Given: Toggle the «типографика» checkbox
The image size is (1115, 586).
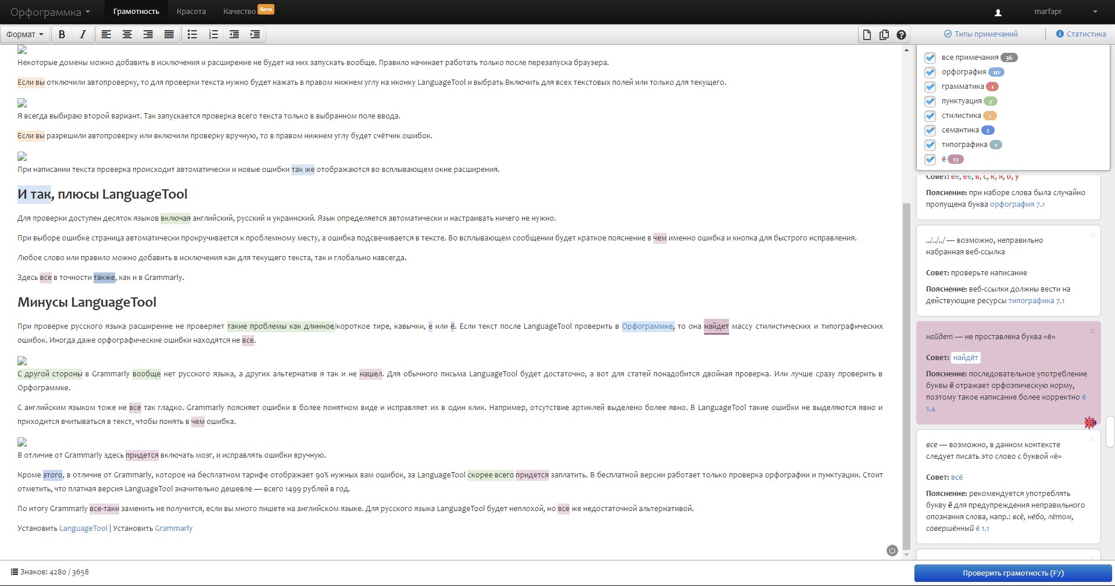Looking at the screenshot, I should 930,145.
